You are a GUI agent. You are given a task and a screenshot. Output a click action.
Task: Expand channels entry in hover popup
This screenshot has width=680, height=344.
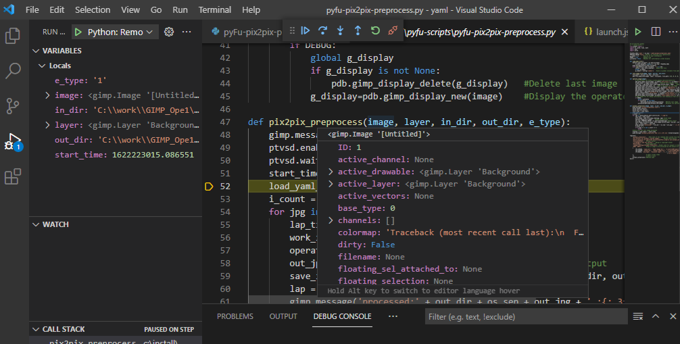(331, 220)
